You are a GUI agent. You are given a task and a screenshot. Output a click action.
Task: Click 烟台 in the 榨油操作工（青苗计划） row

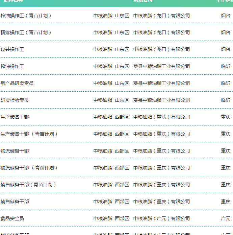coord(226,16)
